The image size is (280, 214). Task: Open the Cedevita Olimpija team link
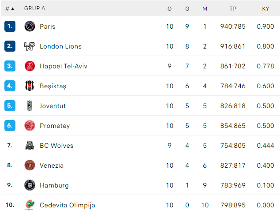click(67, 205)
